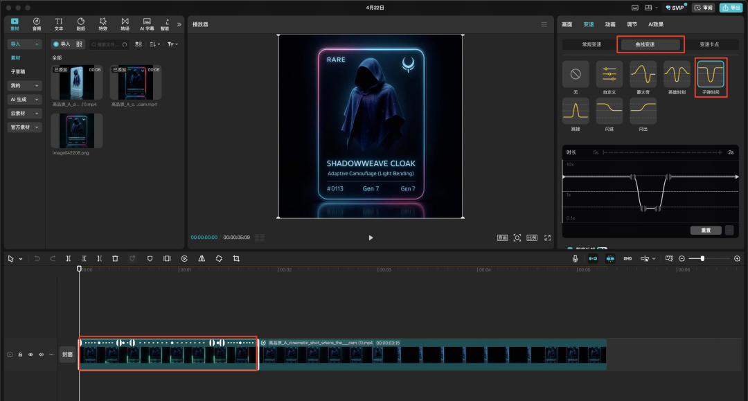Open the 动画 animation tab

[610, 24]
